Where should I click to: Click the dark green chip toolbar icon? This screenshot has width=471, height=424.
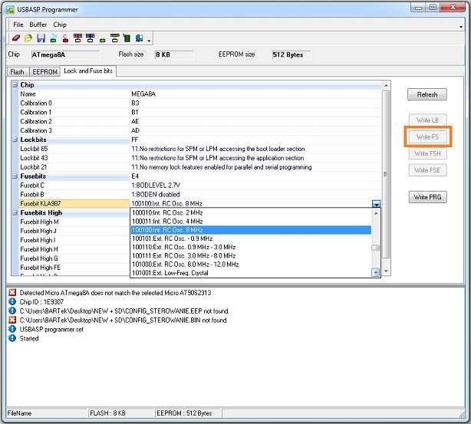(127, 38)
